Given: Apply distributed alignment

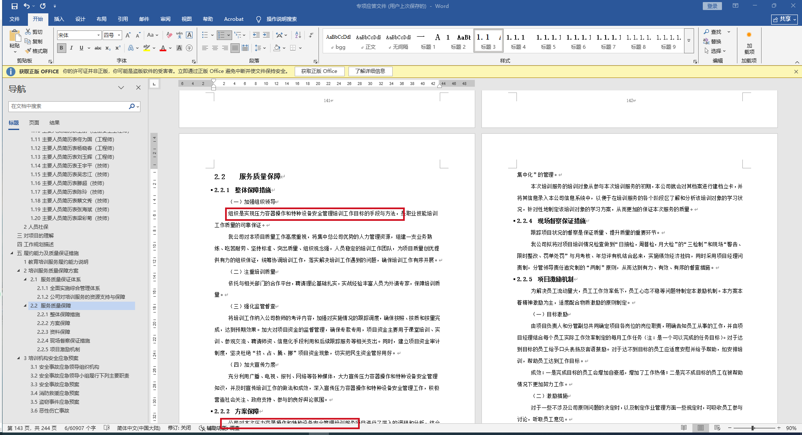Looking at the screenshot, I should click(x=245, y=48).
